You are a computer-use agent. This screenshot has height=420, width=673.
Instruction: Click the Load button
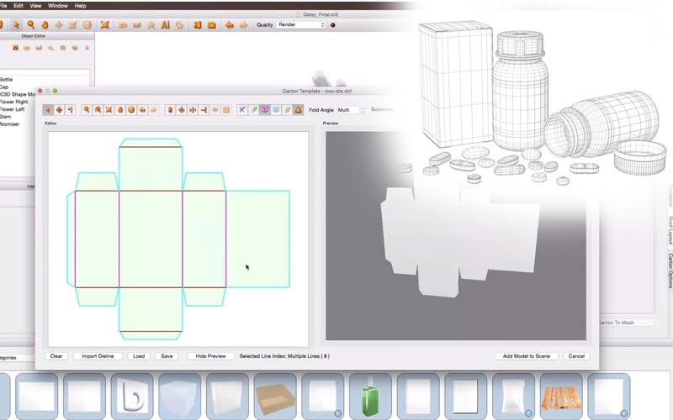click(x=139, y=356)
